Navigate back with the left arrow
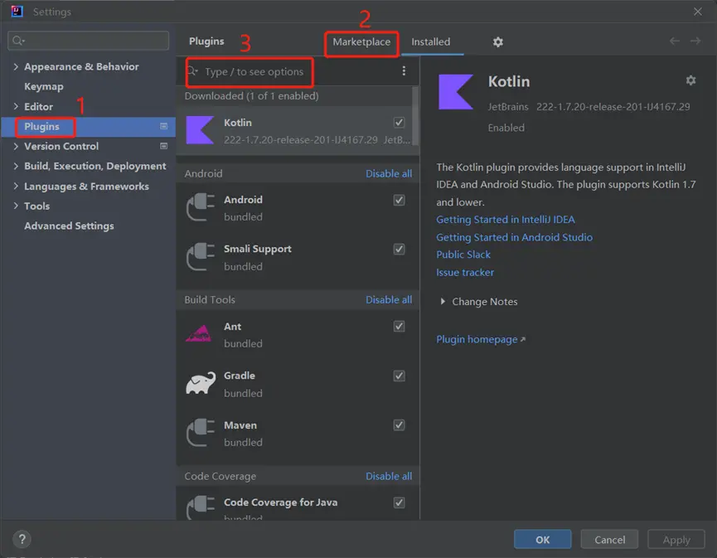 (x=675, y=41)
